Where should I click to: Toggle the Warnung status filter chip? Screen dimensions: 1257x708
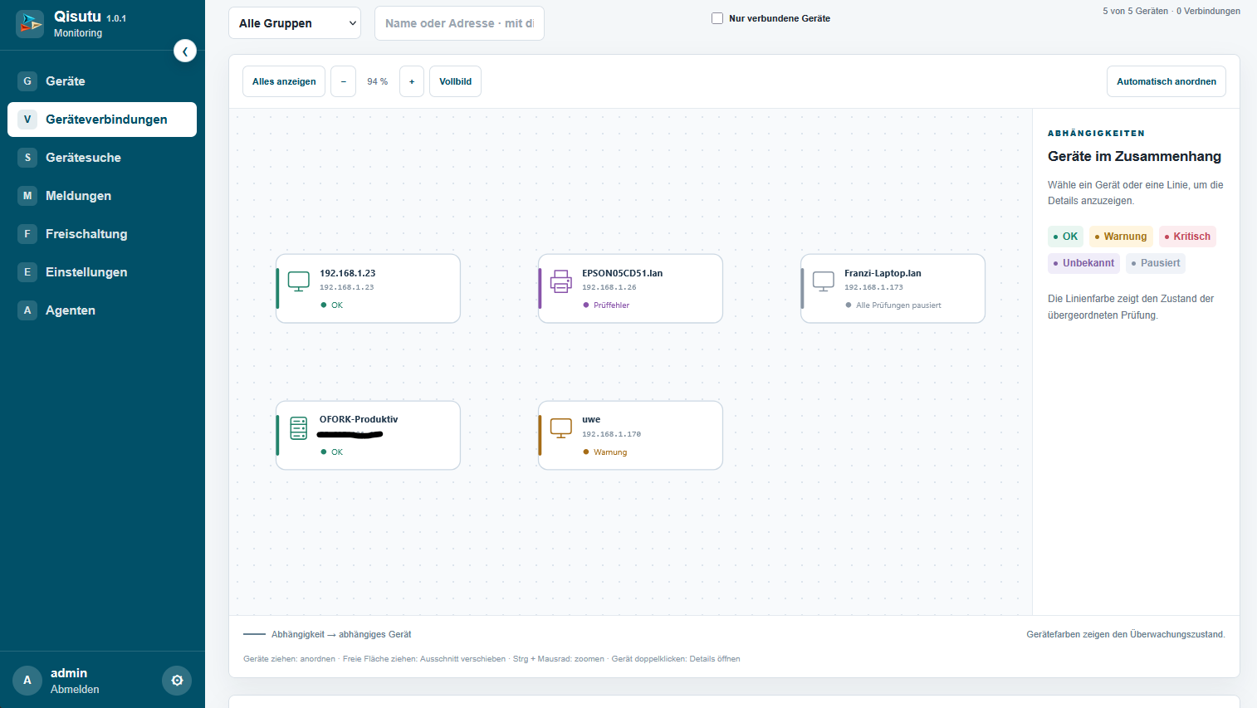coord(1121,237)
